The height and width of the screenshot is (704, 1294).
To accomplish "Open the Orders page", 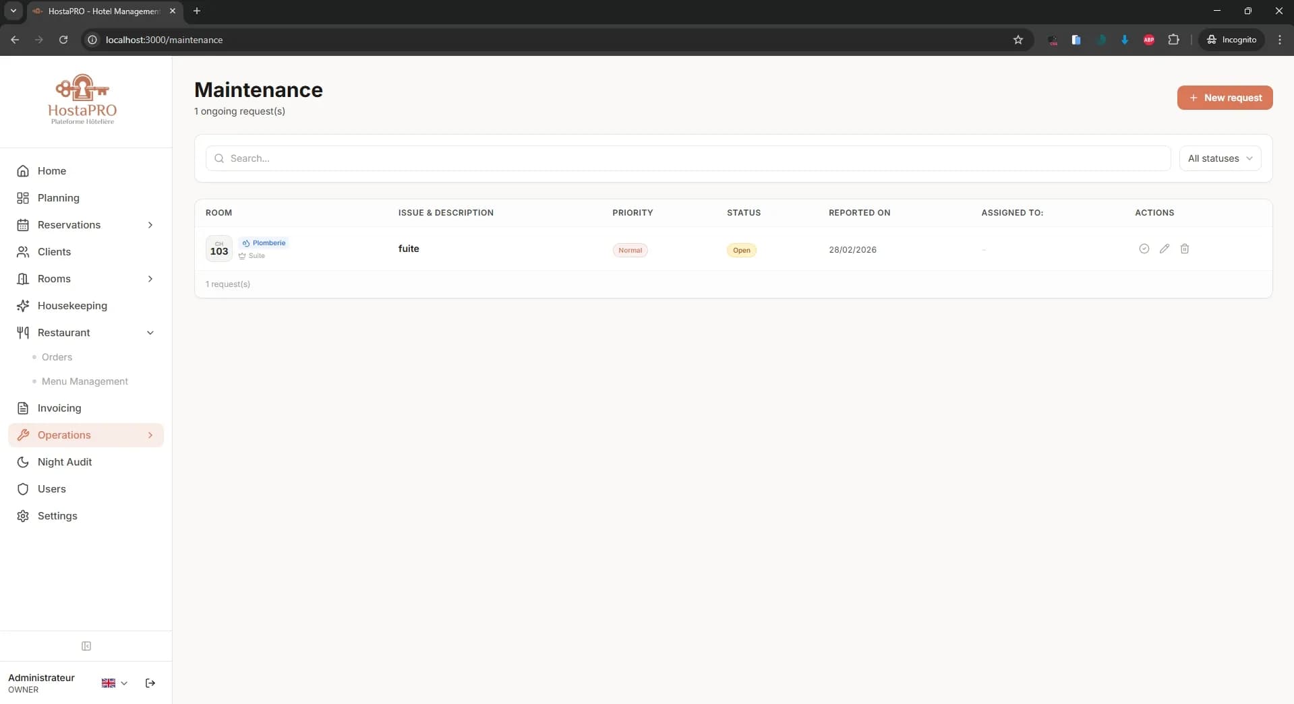I will [x=58, y=357].
